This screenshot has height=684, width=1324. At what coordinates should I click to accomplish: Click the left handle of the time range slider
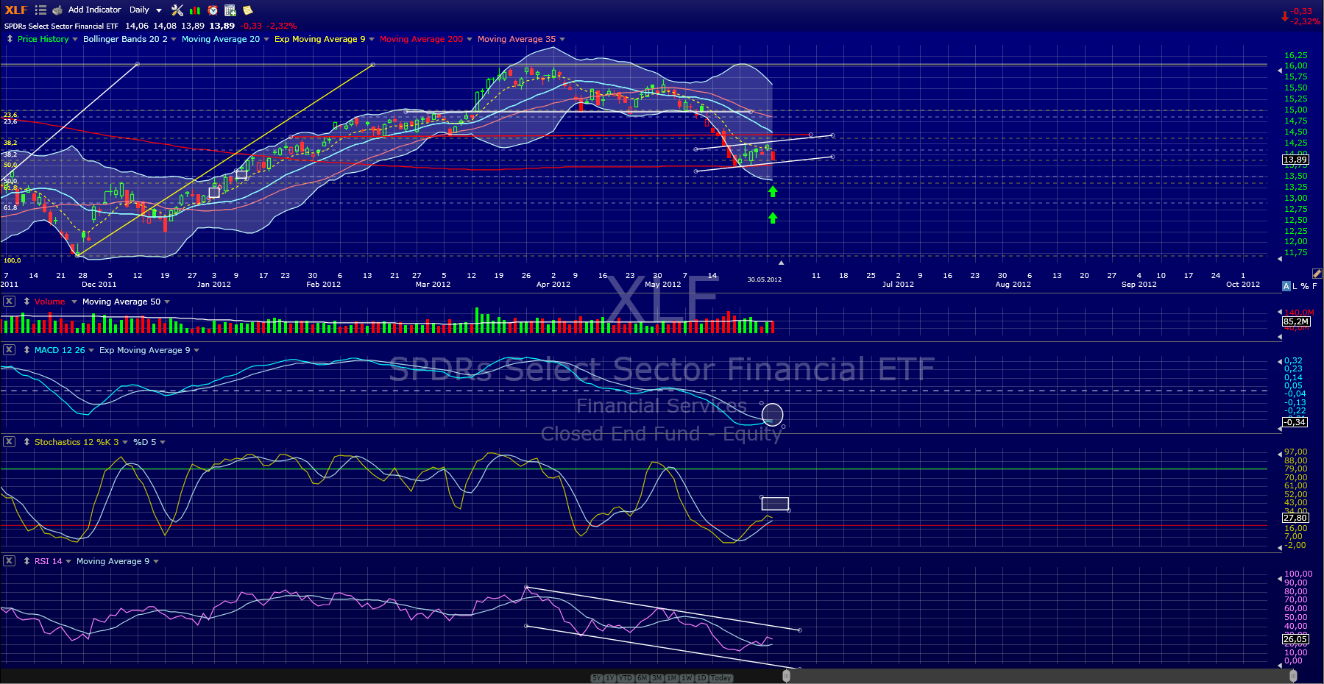786,676
